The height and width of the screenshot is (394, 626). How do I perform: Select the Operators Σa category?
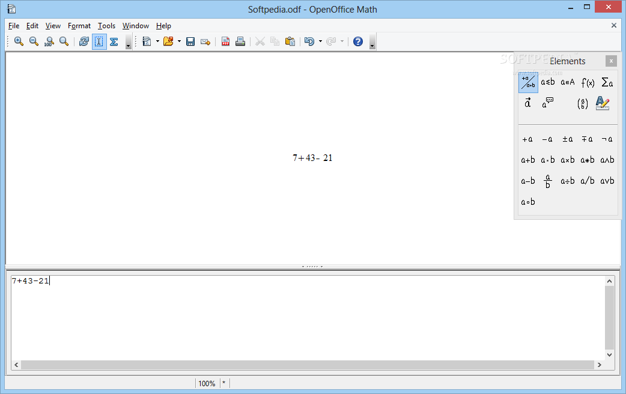[607, 83]
